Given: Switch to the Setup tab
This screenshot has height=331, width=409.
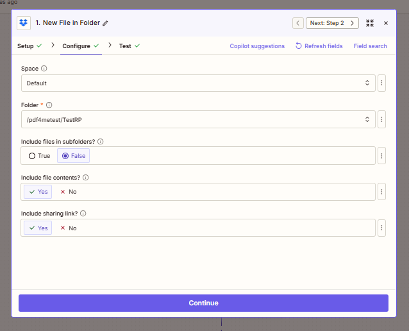Looking at the screenshot, I should [x=26, y=46].
